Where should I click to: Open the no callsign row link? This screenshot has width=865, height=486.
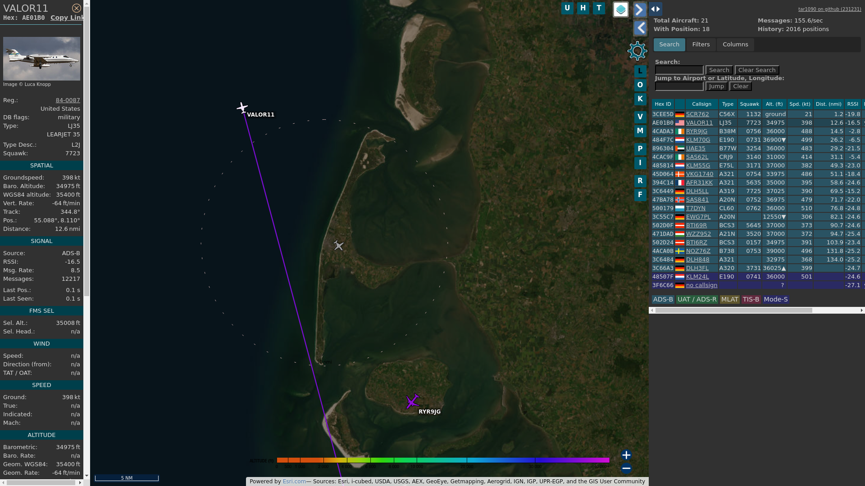click(701, 285)
